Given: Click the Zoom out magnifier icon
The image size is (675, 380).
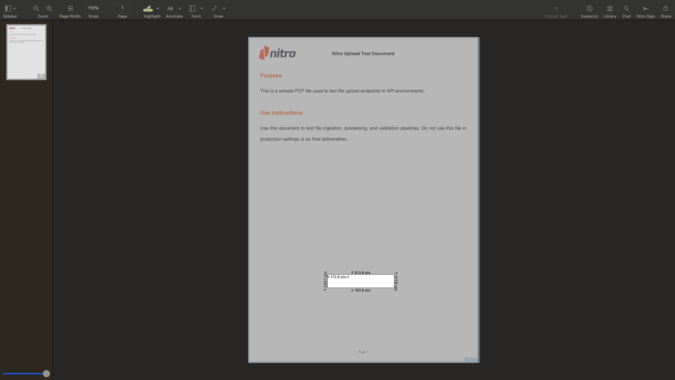Looking at the screenshot, I should pyautogui.click(x=36, y=8).
